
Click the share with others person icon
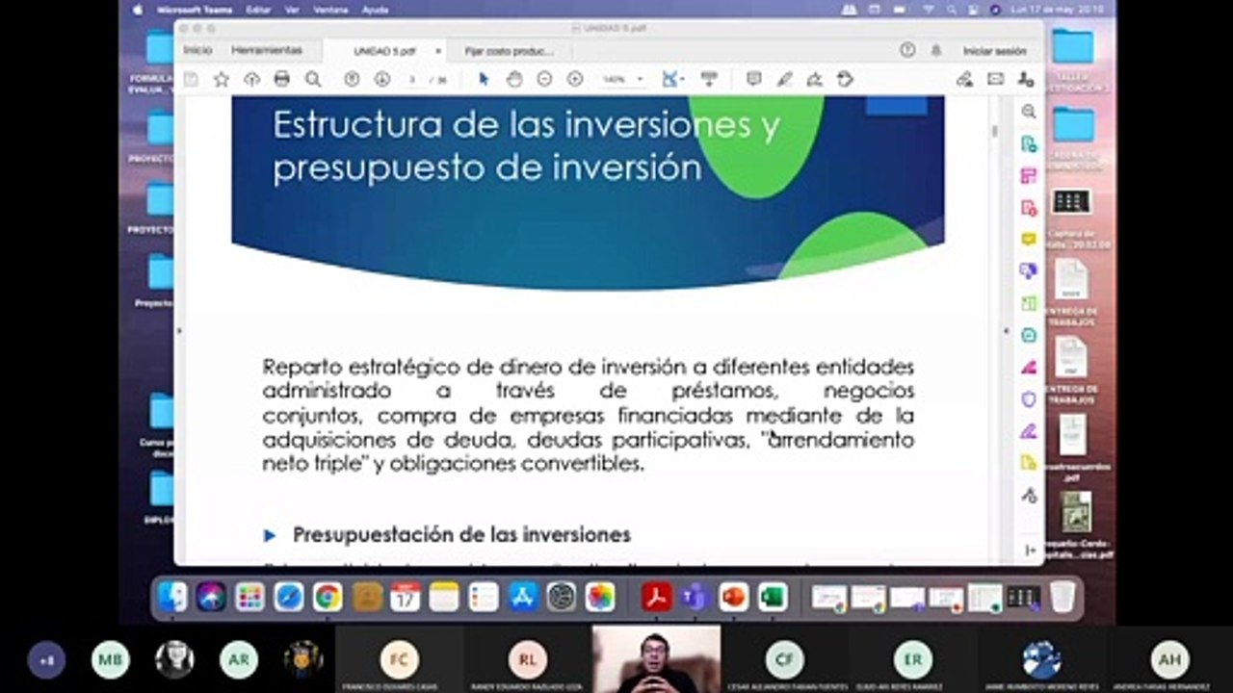pos(1026,79)
